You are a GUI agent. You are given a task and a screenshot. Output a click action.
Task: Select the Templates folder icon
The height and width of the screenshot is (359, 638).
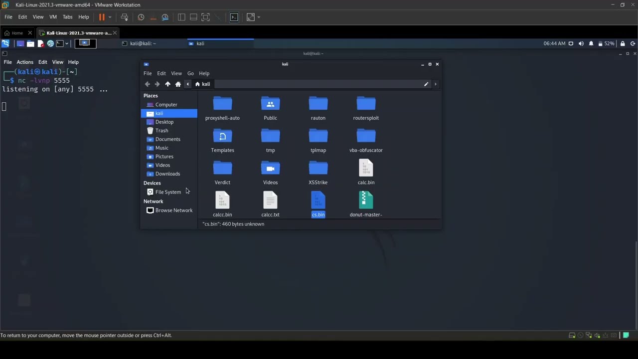(222, 136)
